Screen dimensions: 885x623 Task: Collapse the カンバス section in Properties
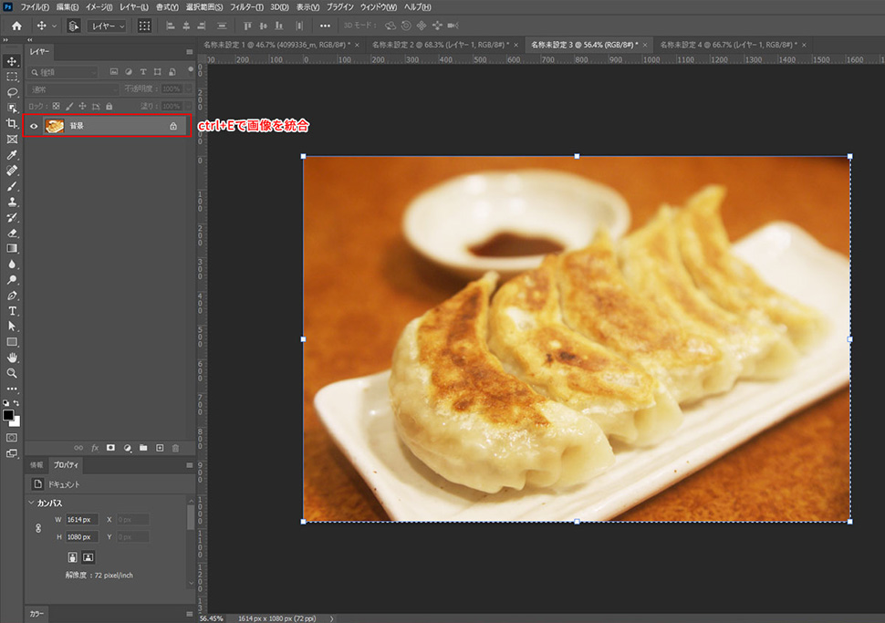click(x=31, y=503)
